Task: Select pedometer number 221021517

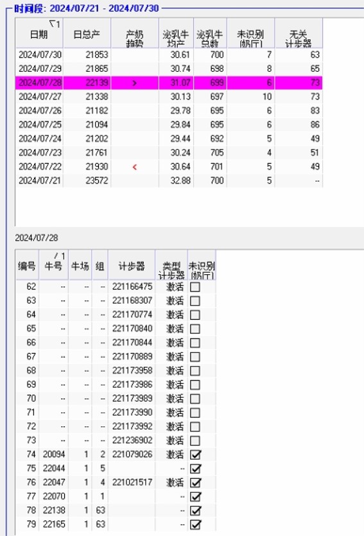Action: [x=132, y=482]
